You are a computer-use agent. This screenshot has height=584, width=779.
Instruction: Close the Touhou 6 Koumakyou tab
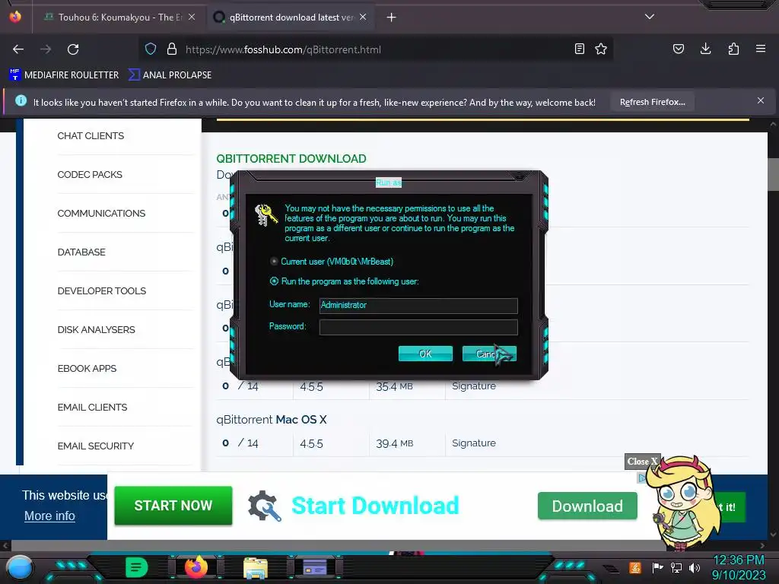[x=192, y=17]
